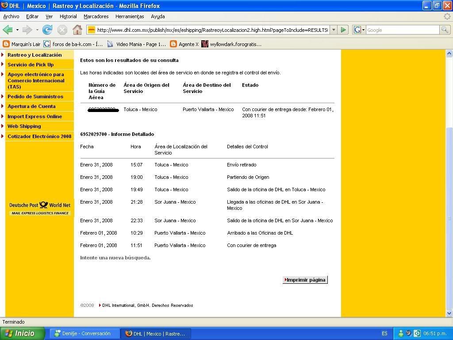Click the browser Back arrow button
Image resolution: width=453 pixels, height=340 pixels.
tap(8, 30)
